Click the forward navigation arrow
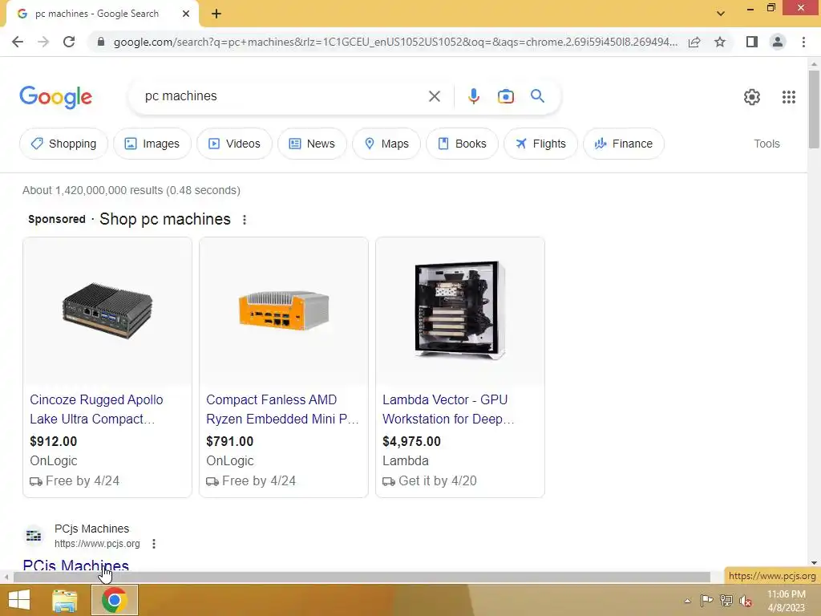Viewport: 821px width, 616px height. [x=43, y=42]
